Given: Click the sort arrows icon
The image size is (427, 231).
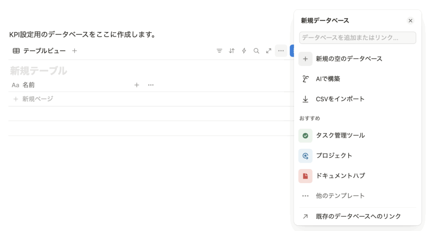Looking at the screenshot, I should pyautogui.click(x=232, y=51).
